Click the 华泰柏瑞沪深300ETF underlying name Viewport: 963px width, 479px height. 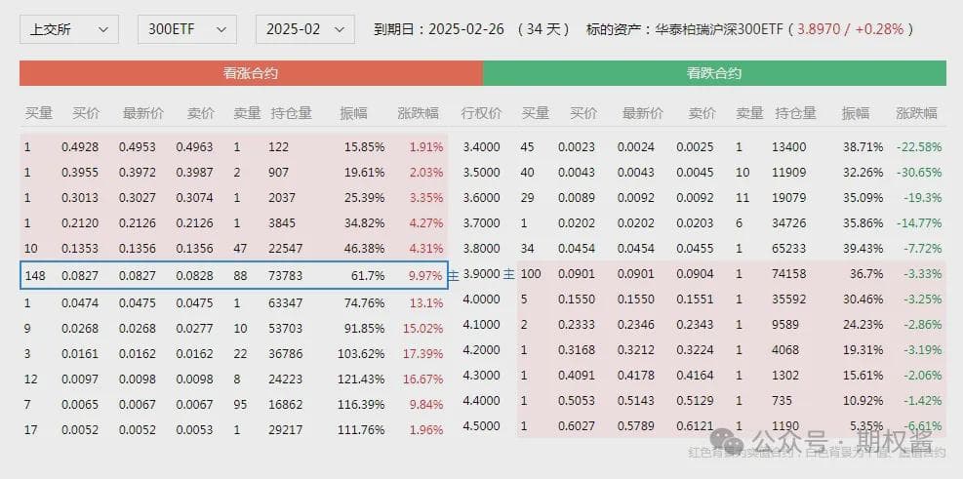pyautogui.click(x=719, y=29)
